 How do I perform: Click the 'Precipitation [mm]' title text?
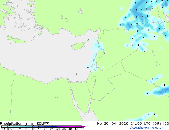17,124
